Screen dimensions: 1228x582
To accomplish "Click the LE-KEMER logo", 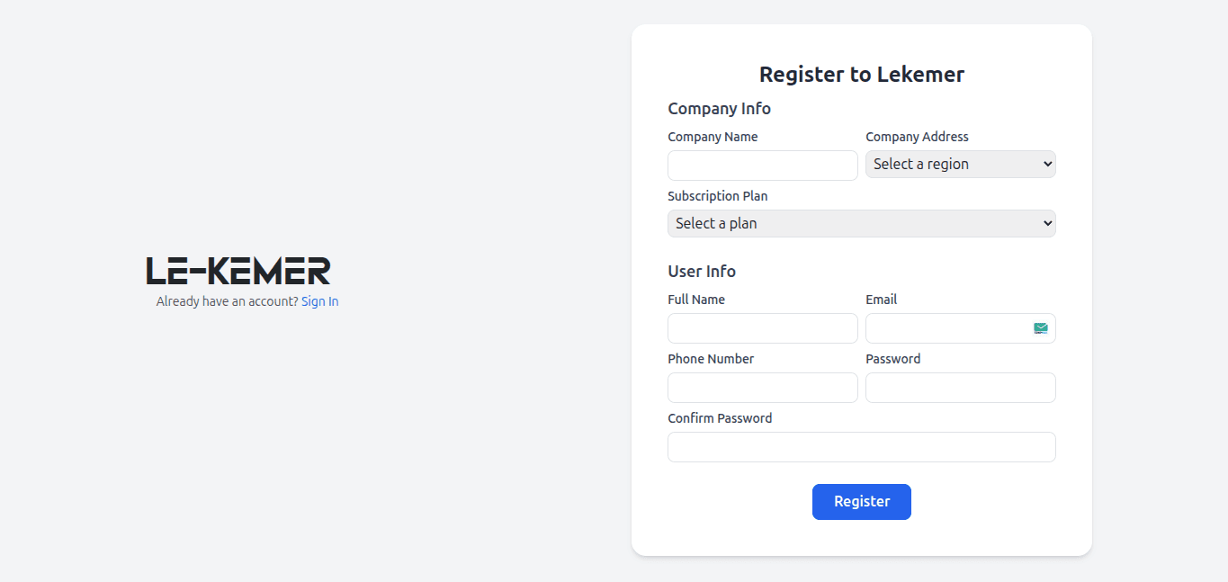I will [238, 271].
